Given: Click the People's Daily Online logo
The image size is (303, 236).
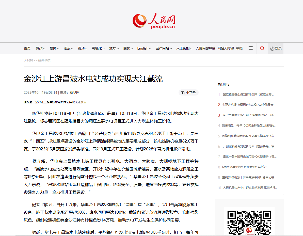Looking at the screenshot, I should [x=154, y=21].
